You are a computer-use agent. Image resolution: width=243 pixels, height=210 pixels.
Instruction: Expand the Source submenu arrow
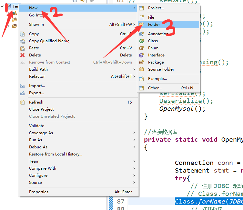(x=134, y=183)
